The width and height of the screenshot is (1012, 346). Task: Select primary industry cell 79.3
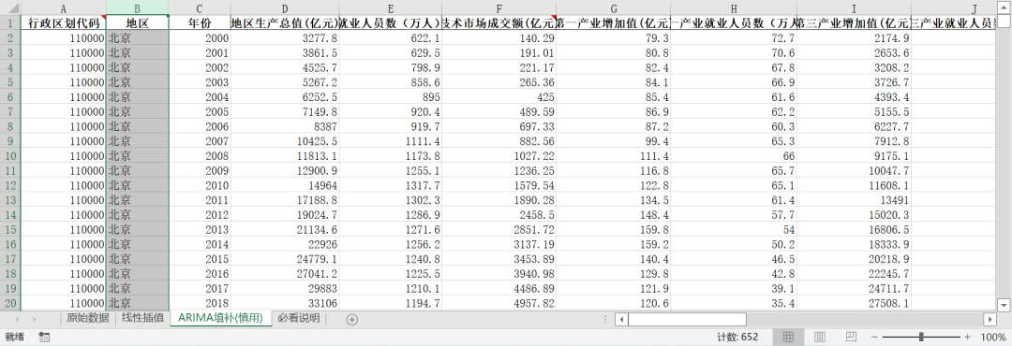(x=613, y=37)
